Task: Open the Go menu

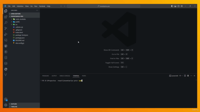Action: pyautogui.click(x=31, y=6)
